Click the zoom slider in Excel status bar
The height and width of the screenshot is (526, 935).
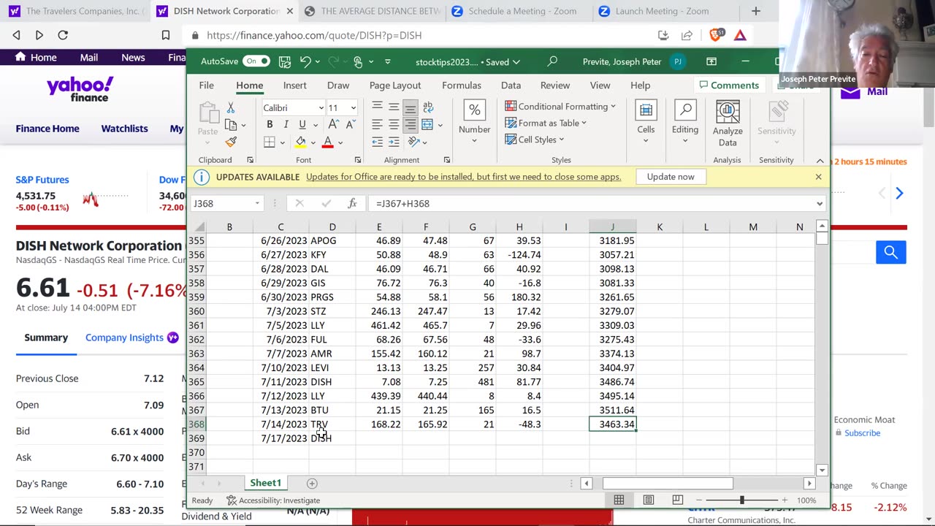coord(741,500)
